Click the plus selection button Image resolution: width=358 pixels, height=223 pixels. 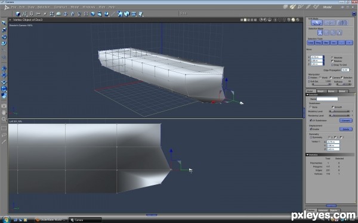[349, 43]
